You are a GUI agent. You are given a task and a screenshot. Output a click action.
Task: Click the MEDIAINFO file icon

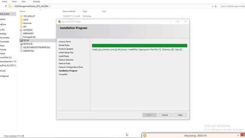[x=21, y=33]
